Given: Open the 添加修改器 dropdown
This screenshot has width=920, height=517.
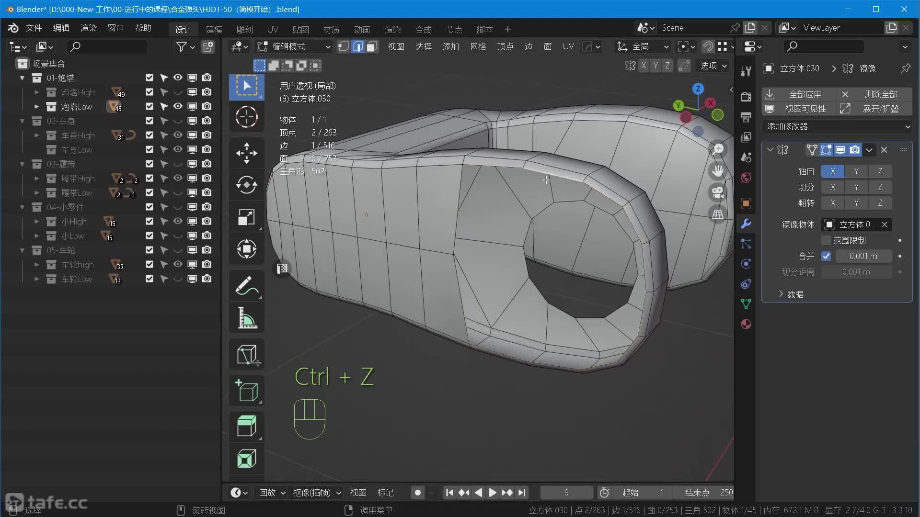Looking at the screenshot, I should point(837,126).
